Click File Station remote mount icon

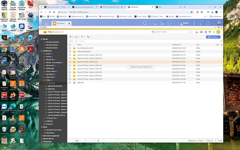(x=197, y=32)
